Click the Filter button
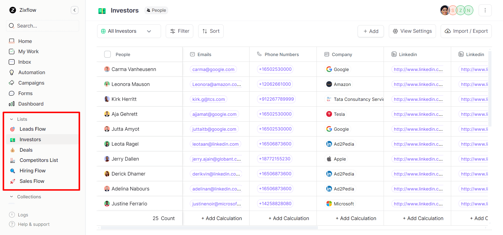The height and width of the screenshot is (235, 503). click(x=179, y=31)
